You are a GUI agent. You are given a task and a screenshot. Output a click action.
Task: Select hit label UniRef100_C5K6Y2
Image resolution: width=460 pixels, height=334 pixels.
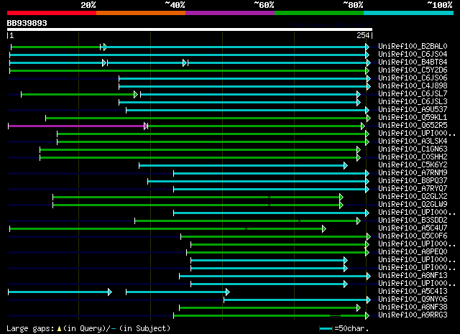point(413,165)
